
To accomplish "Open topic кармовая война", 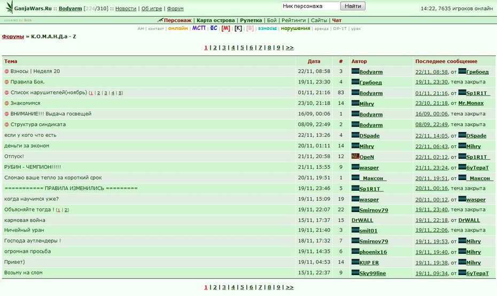I will 25,220.
